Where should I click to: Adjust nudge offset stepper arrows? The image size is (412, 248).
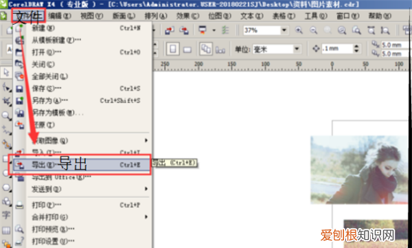pos(356,49)
